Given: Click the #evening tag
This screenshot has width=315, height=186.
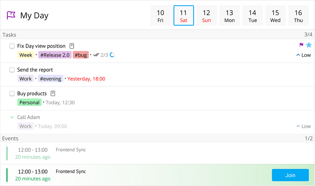Looking at the screenshot, I should (x=51, y=78).
